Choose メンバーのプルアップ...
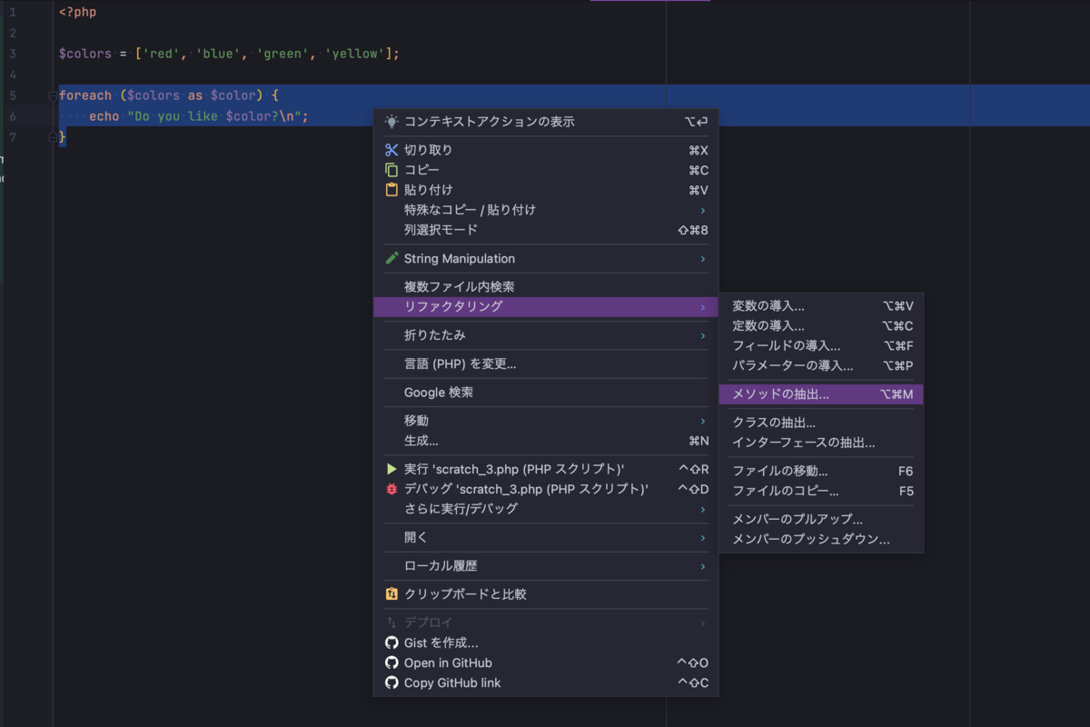The image size is (1090, 727). (821, 520)
